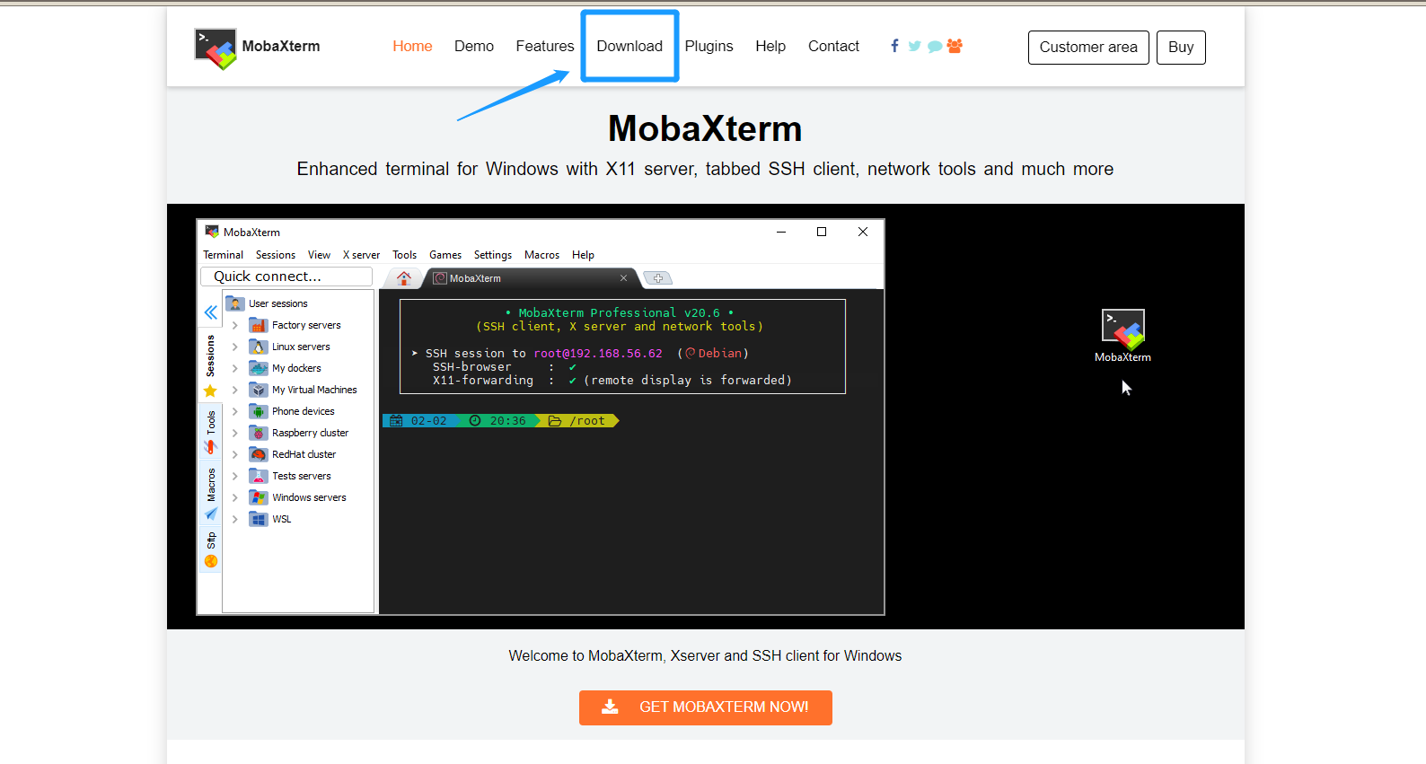
Task: Open the Demo page link
Action: (474, 46)
